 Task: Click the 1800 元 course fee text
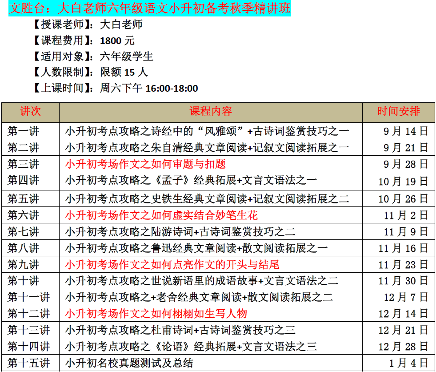coord(117,40)
